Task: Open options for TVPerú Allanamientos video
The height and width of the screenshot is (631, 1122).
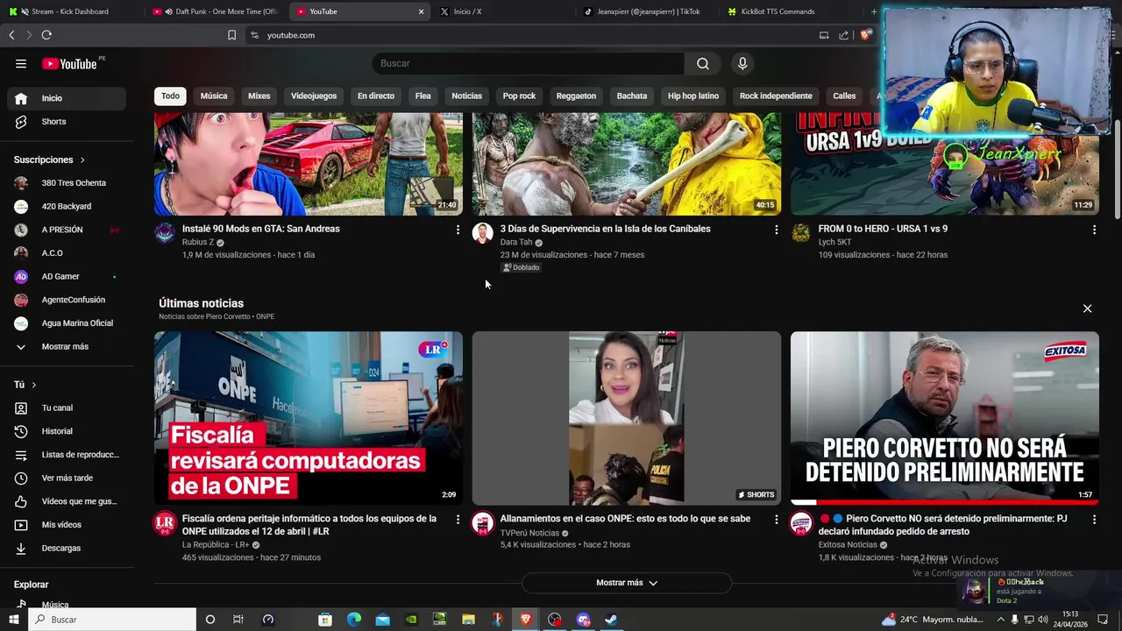Action: pyautogui.click(x=776, y=520)
